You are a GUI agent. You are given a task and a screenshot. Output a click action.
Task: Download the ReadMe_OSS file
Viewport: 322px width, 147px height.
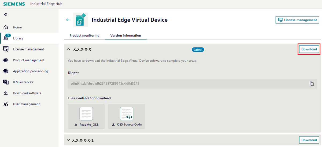[x=86, y=124]
